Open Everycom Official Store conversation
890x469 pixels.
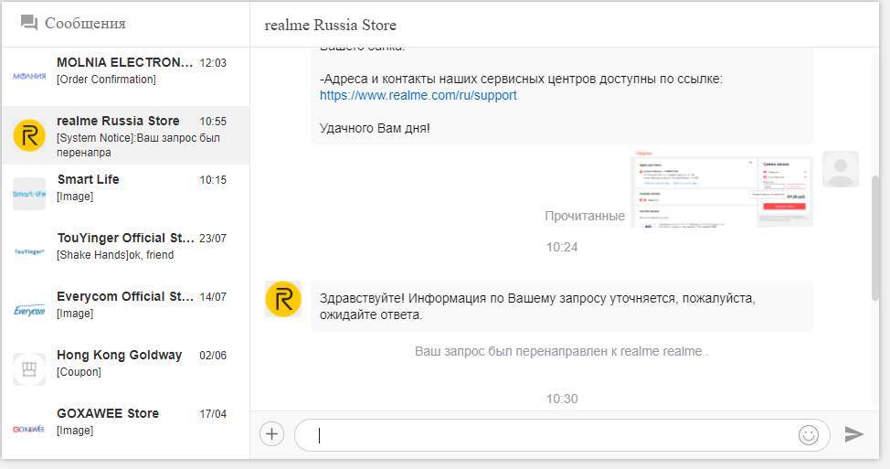tap(125, 311)
